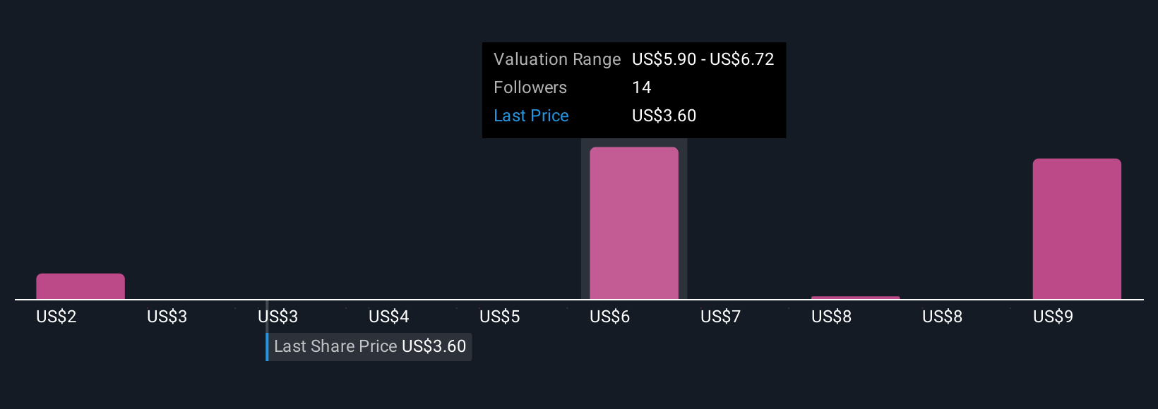Click the US$6 axis label
Screen dimensions: 1158x409
(610, 317)
